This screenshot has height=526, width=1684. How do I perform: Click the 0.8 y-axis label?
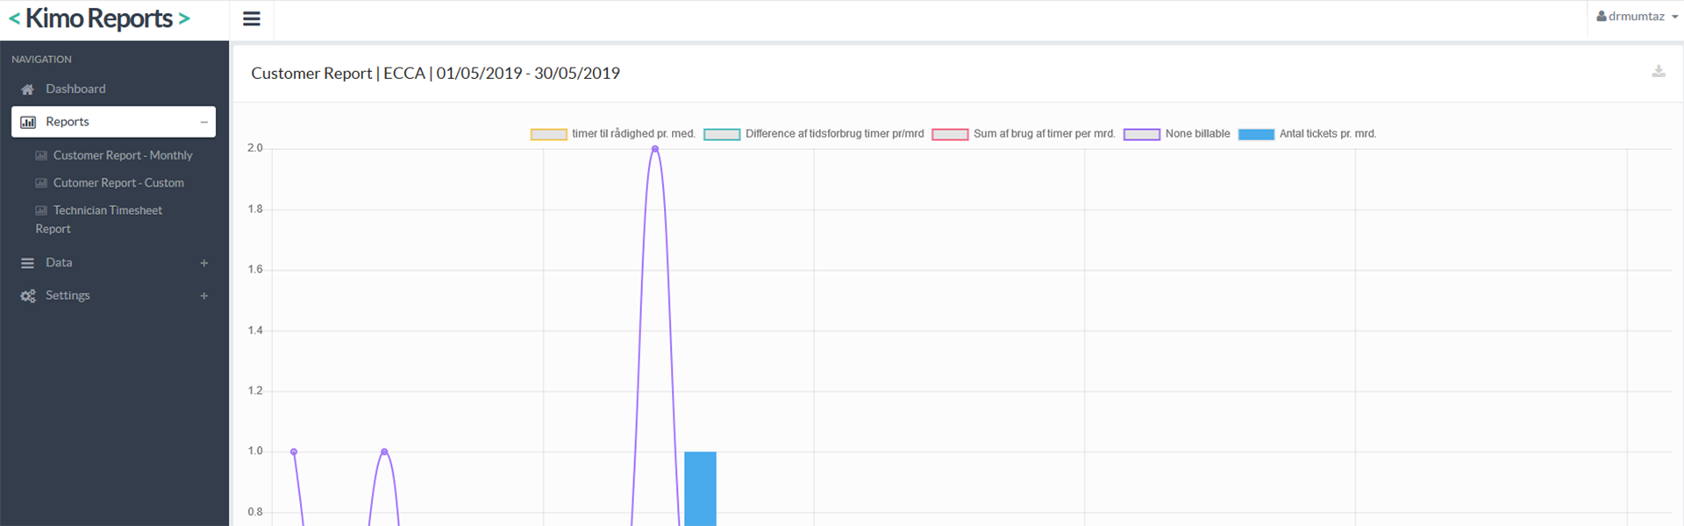[255, 512]
